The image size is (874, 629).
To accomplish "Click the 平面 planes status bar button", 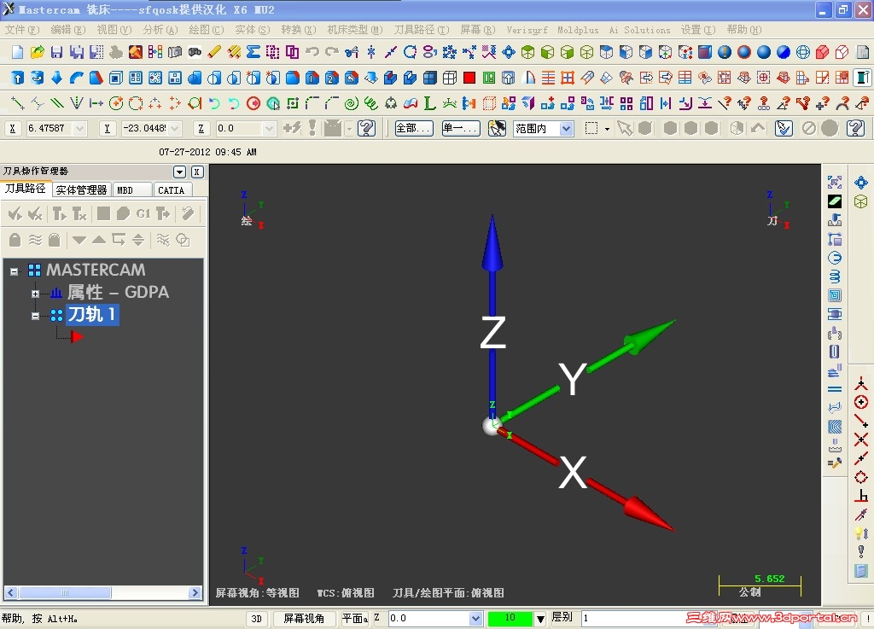I will [354, 619].
